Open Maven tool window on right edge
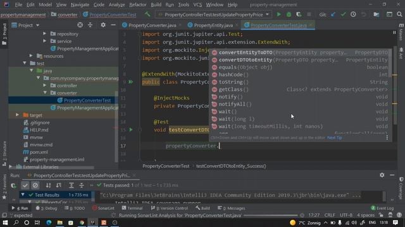Image resolution: width=405 pixels, height=227 pixels. [x=401, y=32]
